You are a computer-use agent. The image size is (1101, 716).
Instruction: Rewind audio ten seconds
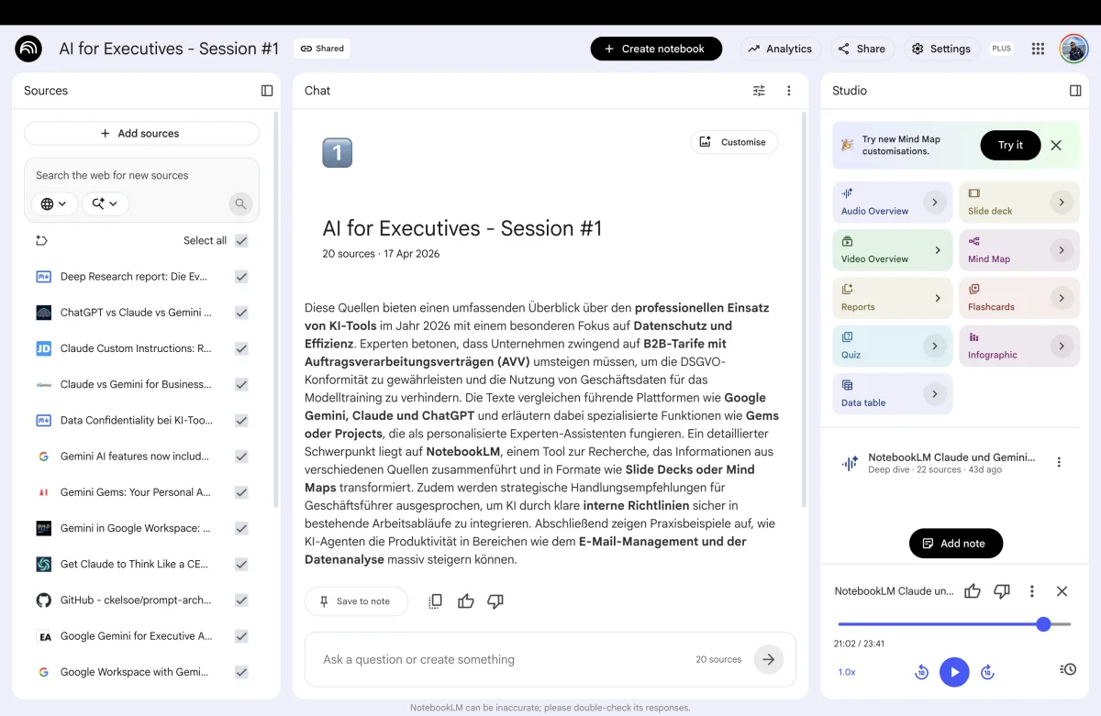(x=922, y=672)
